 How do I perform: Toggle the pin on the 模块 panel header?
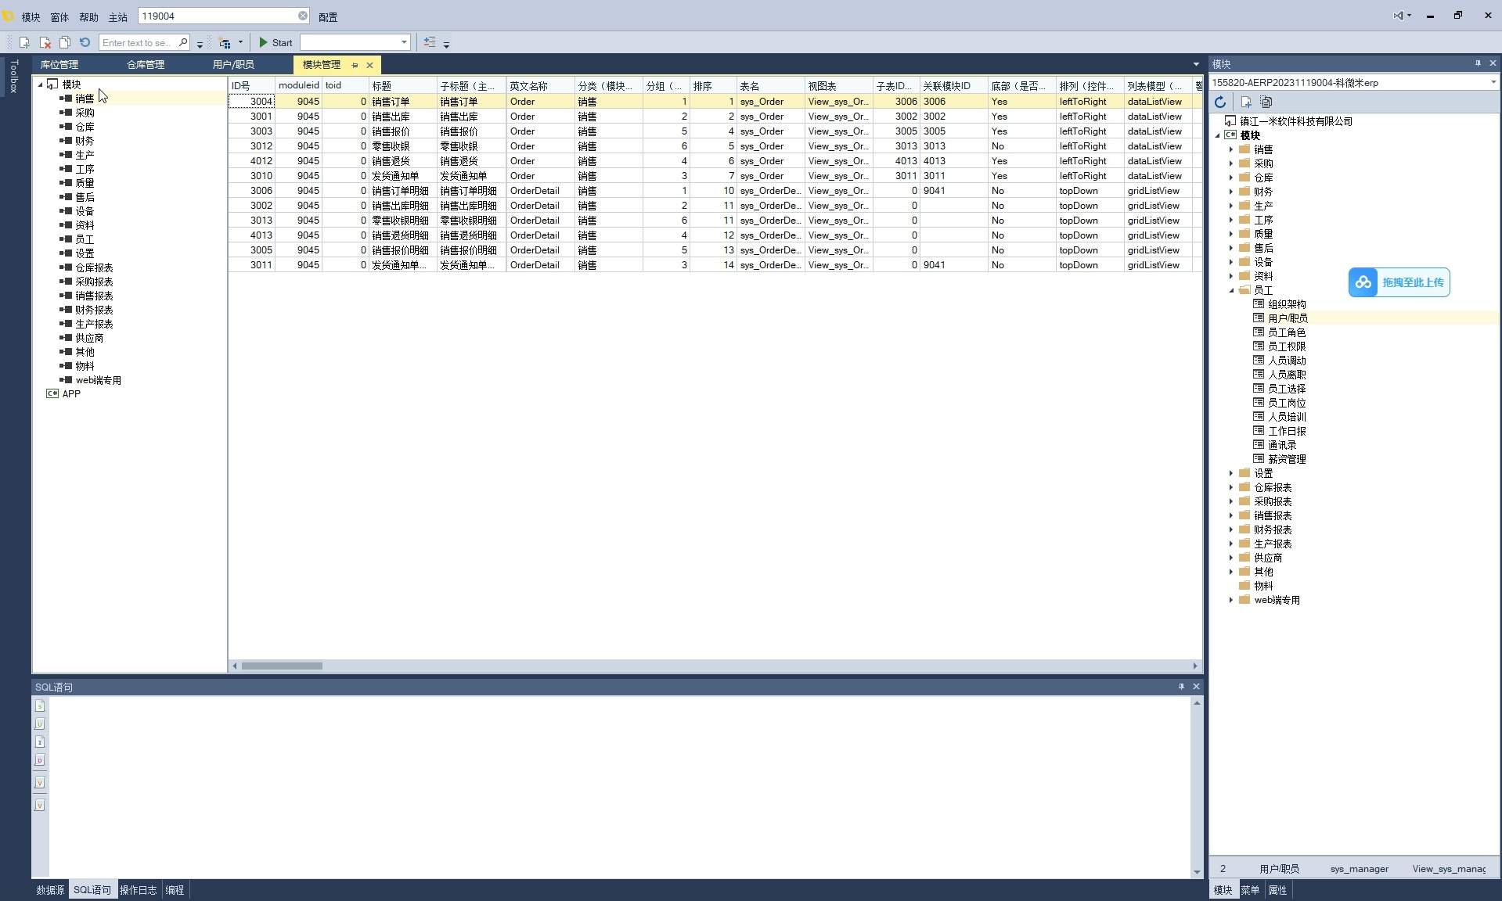click(x=1478, y=63)
